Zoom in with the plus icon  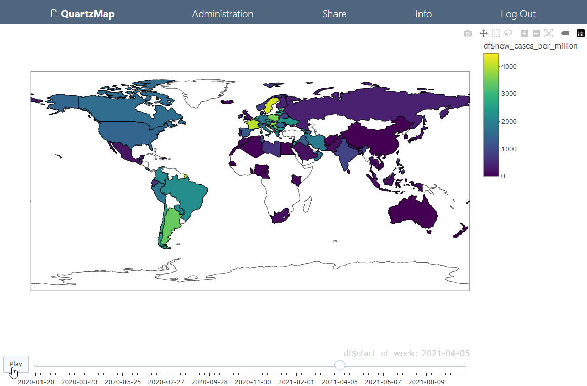coord(524,34)
